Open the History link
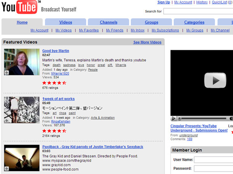Screen dimensions: 233x174 (x=202, y=2)
